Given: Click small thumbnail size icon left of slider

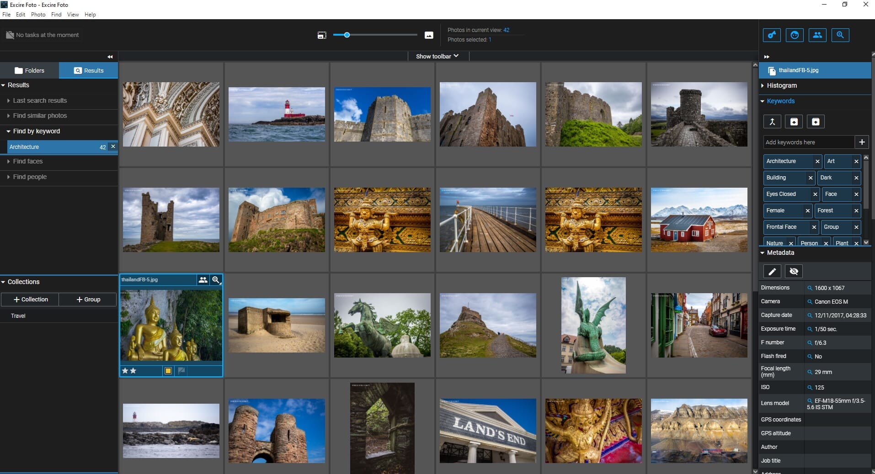Looking at the screenshot, I should 322,35.
